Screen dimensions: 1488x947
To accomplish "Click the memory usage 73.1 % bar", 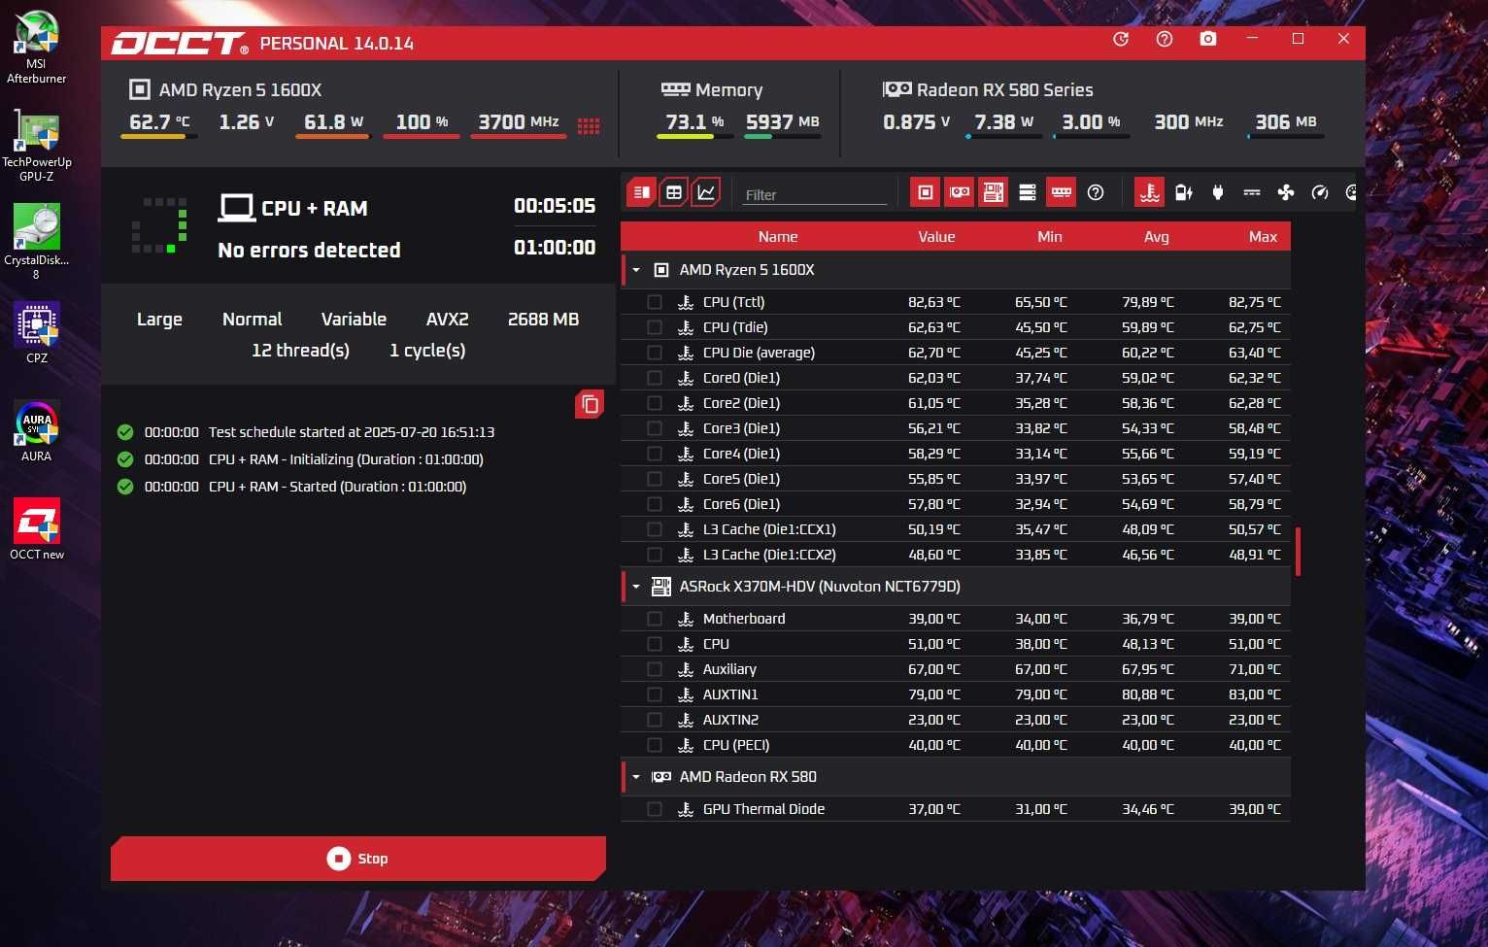I will pyautogui.click(x=695, y=136).
